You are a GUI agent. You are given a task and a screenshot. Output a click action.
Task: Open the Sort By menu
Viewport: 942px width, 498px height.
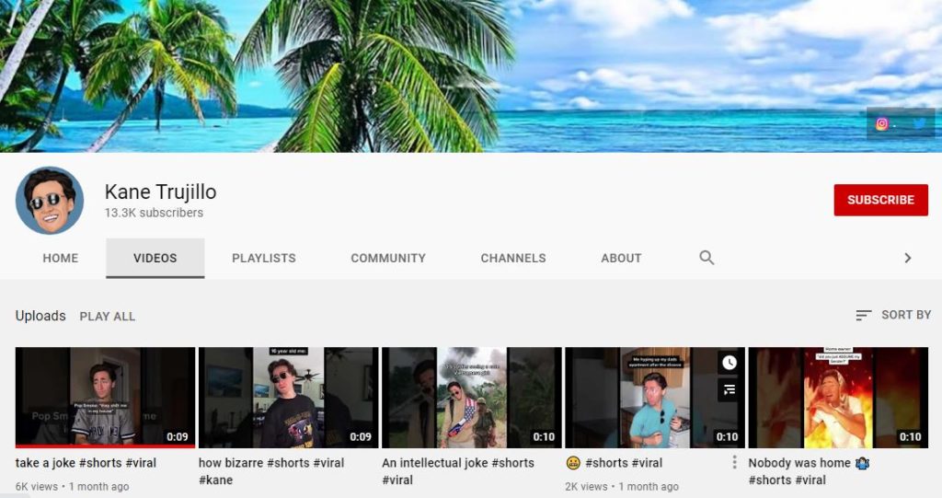click(x=893, y=315)
